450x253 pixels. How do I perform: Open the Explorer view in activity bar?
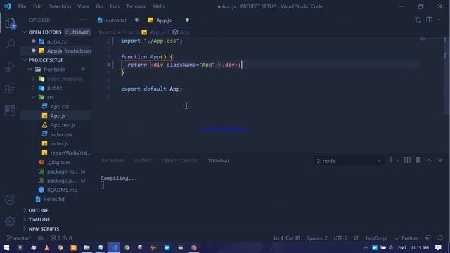pos(10,23)
